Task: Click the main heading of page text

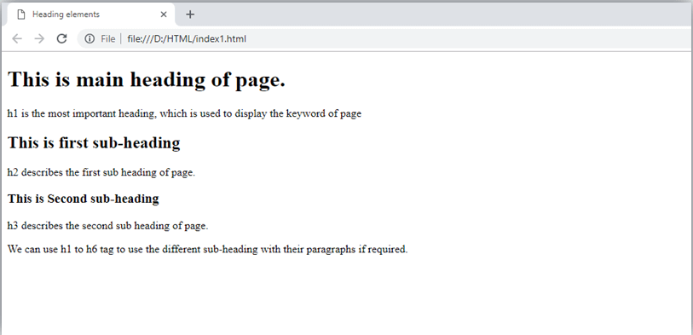Action: coord(147,80)
